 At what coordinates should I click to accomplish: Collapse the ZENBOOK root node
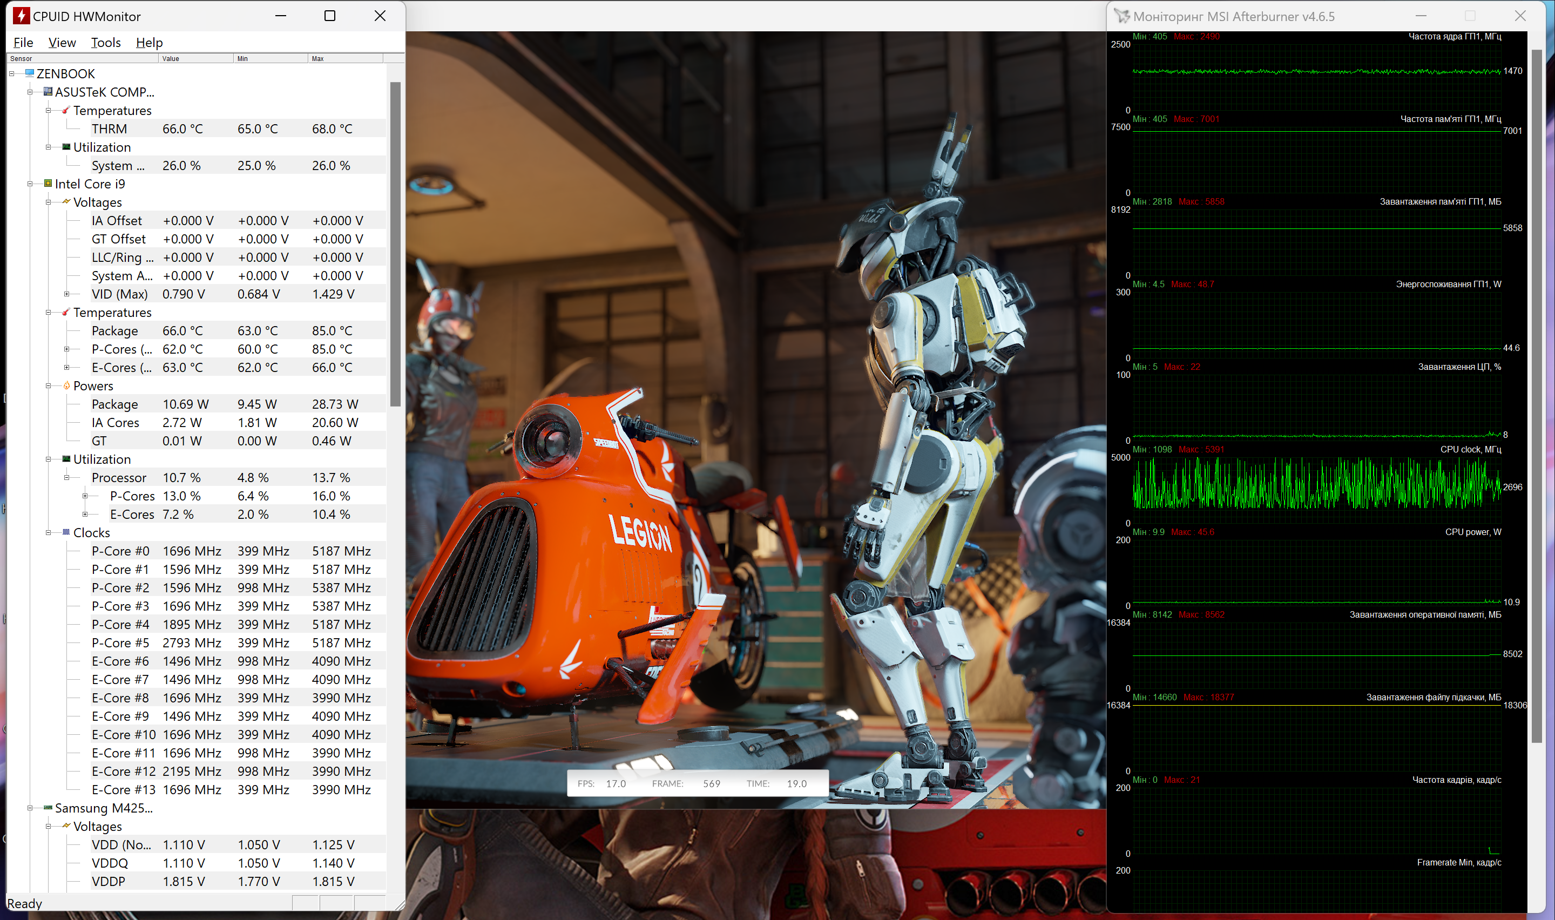pyautogui.click(x=12, y=74)
